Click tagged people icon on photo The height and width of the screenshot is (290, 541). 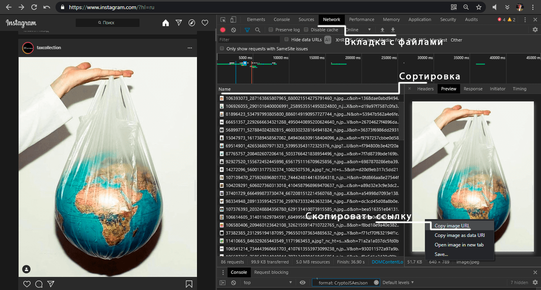(27, 269)
